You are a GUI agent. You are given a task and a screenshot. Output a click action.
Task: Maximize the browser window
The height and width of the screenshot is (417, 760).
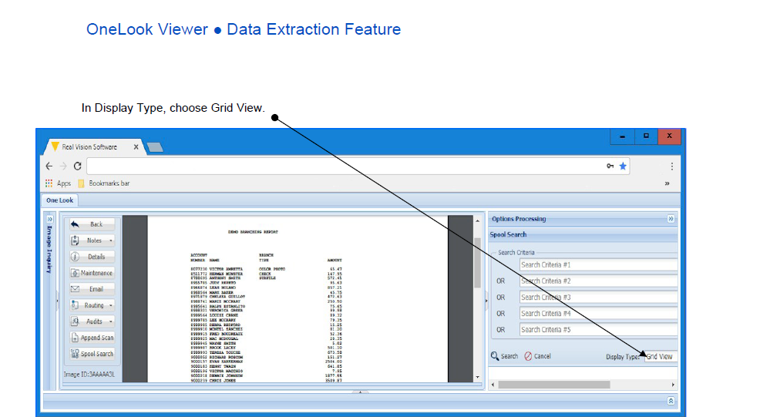pyautogui.click(x=646, y=136)
